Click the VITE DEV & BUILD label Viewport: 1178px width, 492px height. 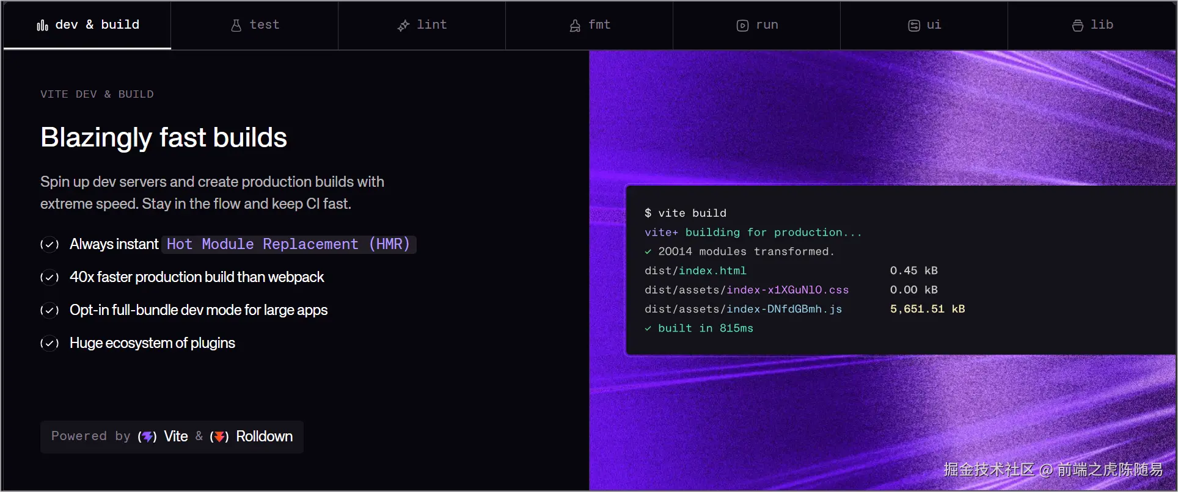tap(97, 94)
